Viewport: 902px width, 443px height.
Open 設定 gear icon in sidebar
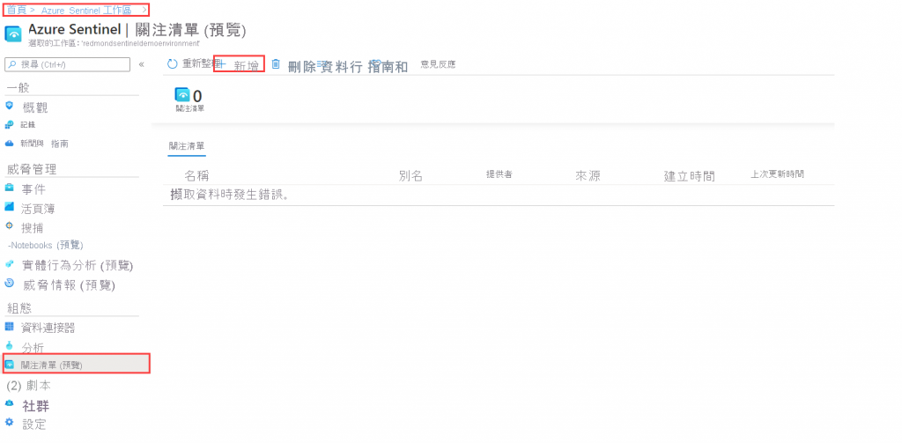pos(9,423)
